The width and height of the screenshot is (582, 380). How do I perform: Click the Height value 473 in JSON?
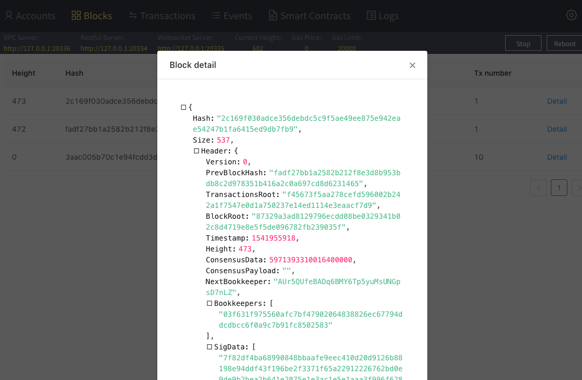(x=245, y=249)
